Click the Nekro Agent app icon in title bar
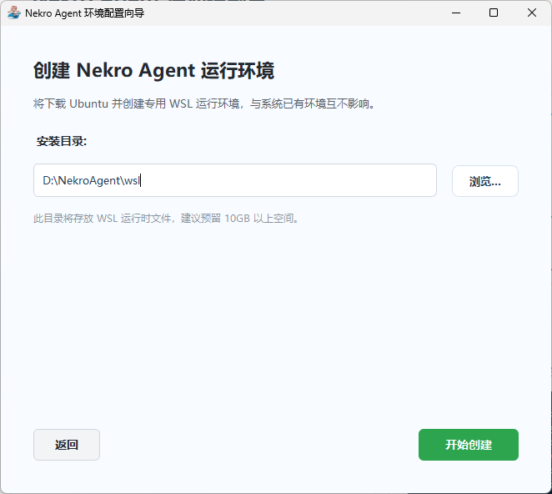 click(x=14, y=13)
